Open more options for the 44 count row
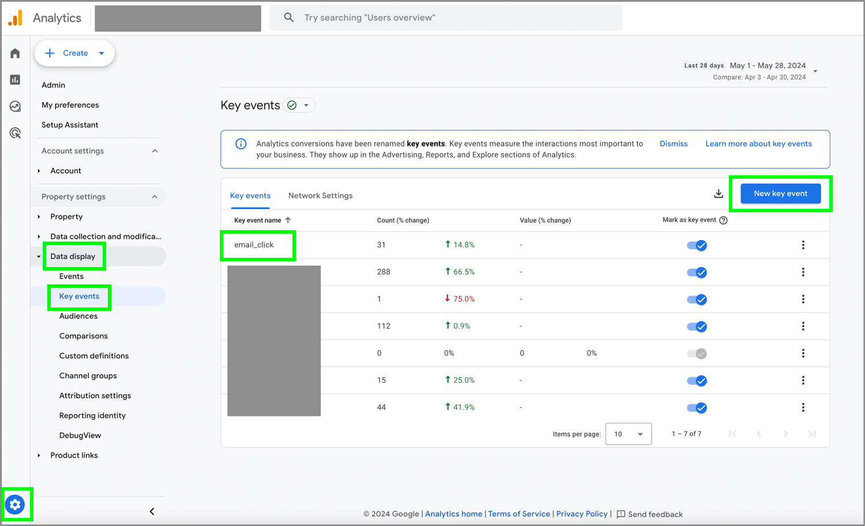The height and width of the screenshot is (526, 865). coord(803,408)
